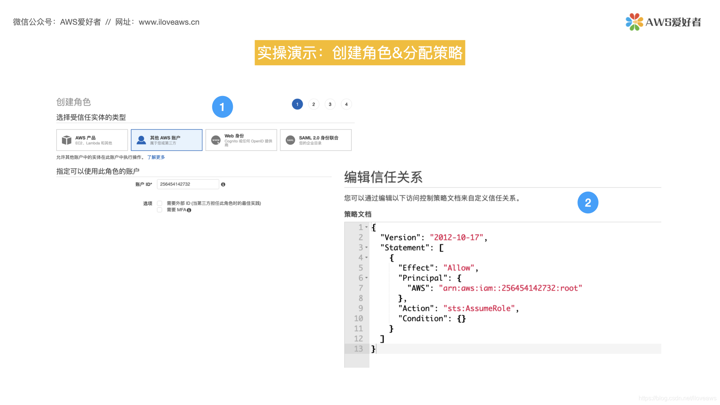Choose the Web 身份 entity type card

point(241,140)
